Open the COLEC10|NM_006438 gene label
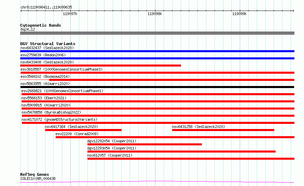Viewport: 304px width, 186px height. (x=38, y=178)
